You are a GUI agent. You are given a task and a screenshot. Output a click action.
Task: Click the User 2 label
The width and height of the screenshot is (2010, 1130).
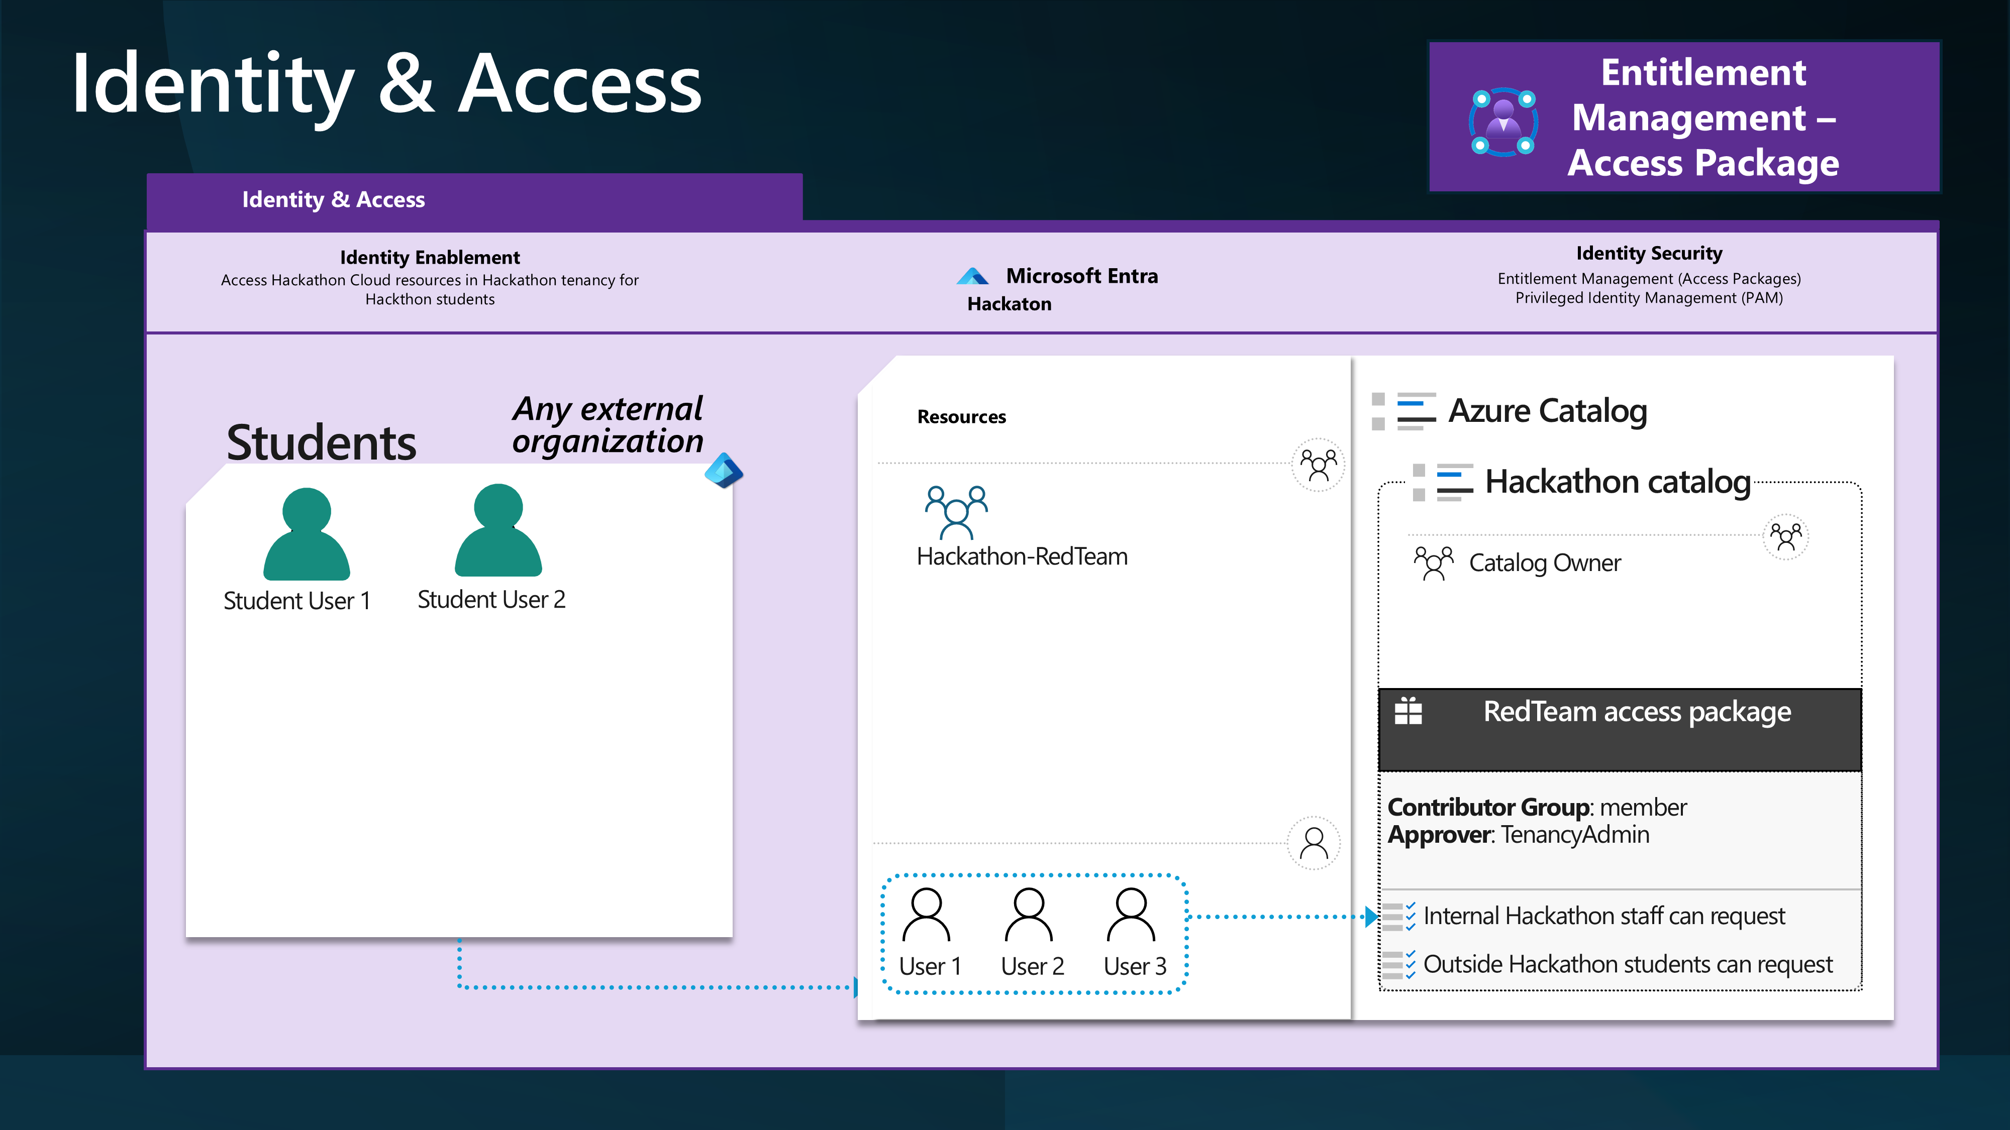pyautogui.click(x=1032, y=967)
